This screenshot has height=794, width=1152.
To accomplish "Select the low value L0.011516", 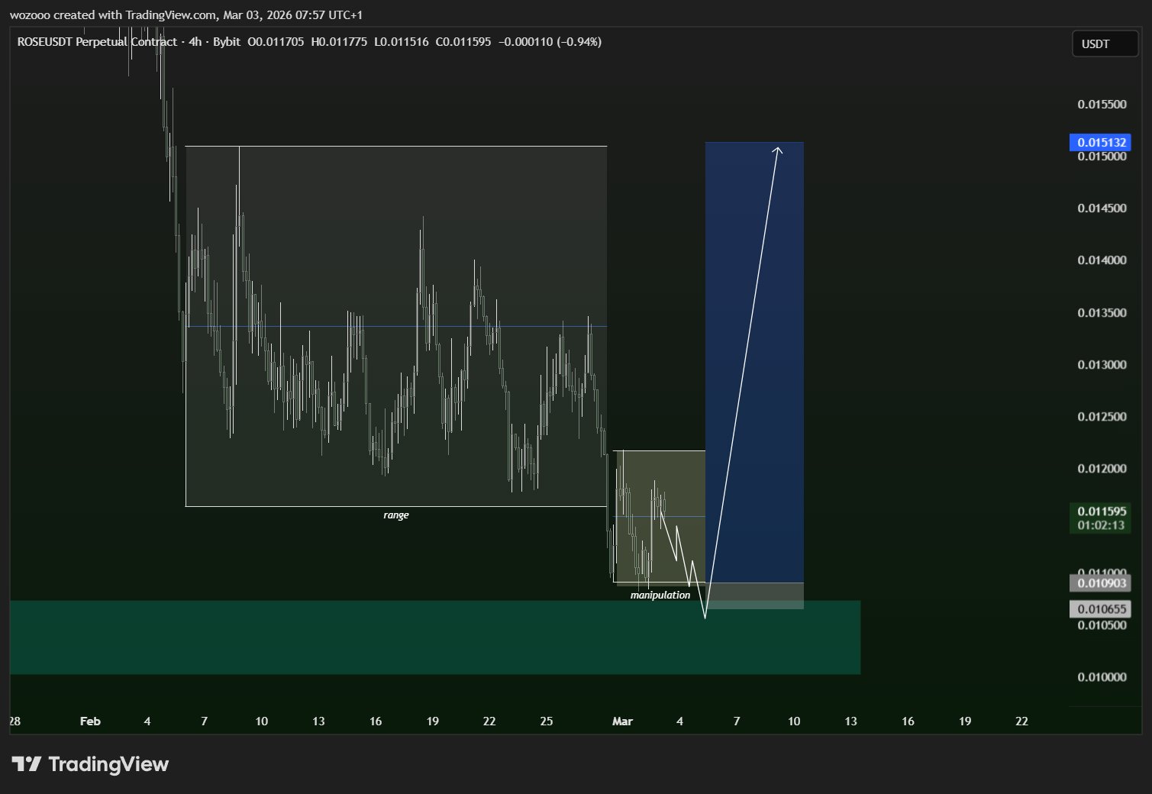I will 402,42.
